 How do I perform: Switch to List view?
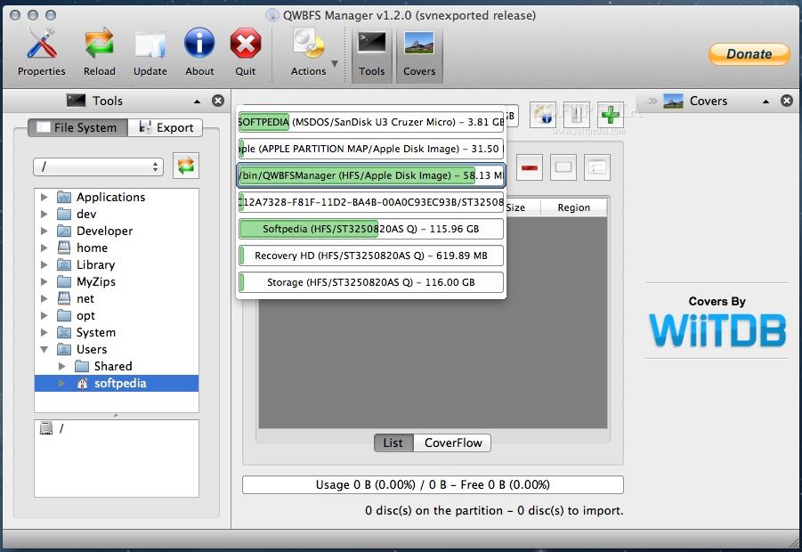[393, 442]
